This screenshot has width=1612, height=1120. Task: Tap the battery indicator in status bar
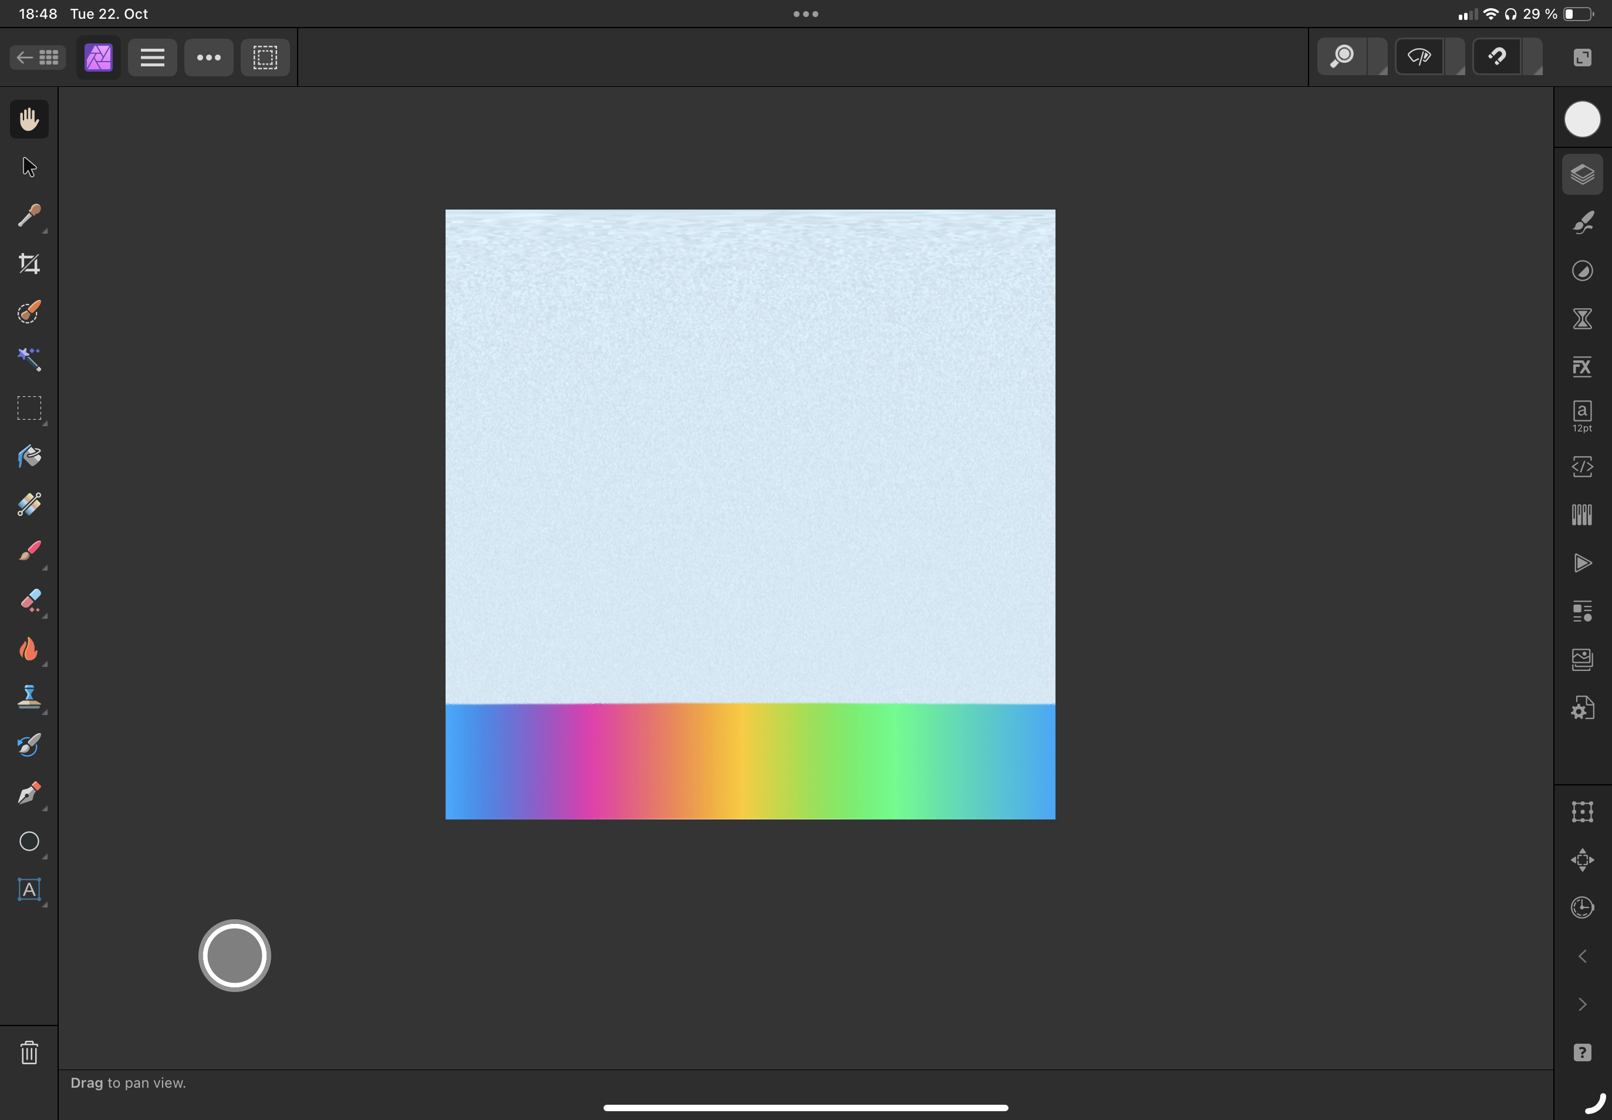pyautogui.click(x=1579, y=14)
